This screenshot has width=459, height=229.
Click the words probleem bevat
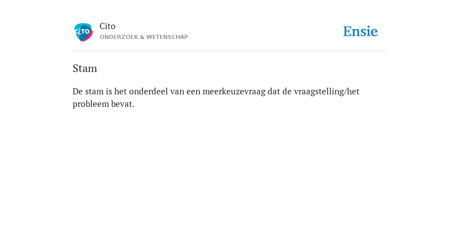click(104, 104)
